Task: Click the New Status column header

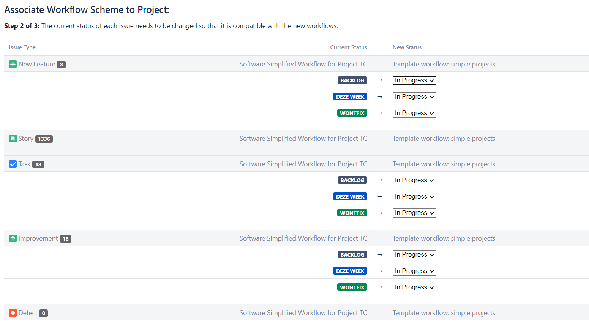Action: click(x=407, y=47)
